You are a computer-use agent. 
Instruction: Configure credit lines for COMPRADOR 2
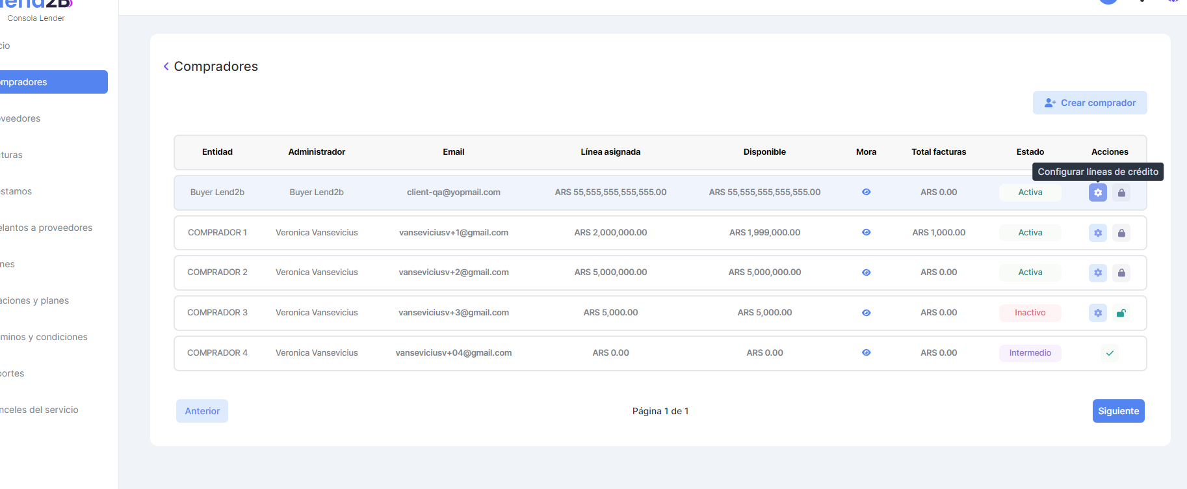[1097, 272]
